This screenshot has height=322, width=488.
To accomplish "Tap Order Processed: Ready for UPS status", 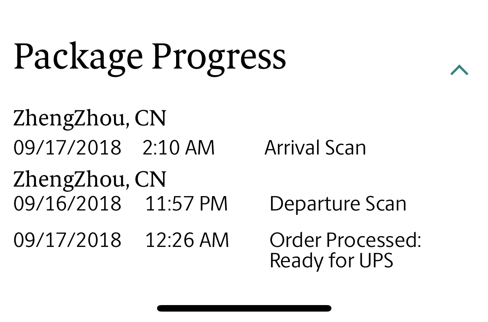I will click(345, 250).
